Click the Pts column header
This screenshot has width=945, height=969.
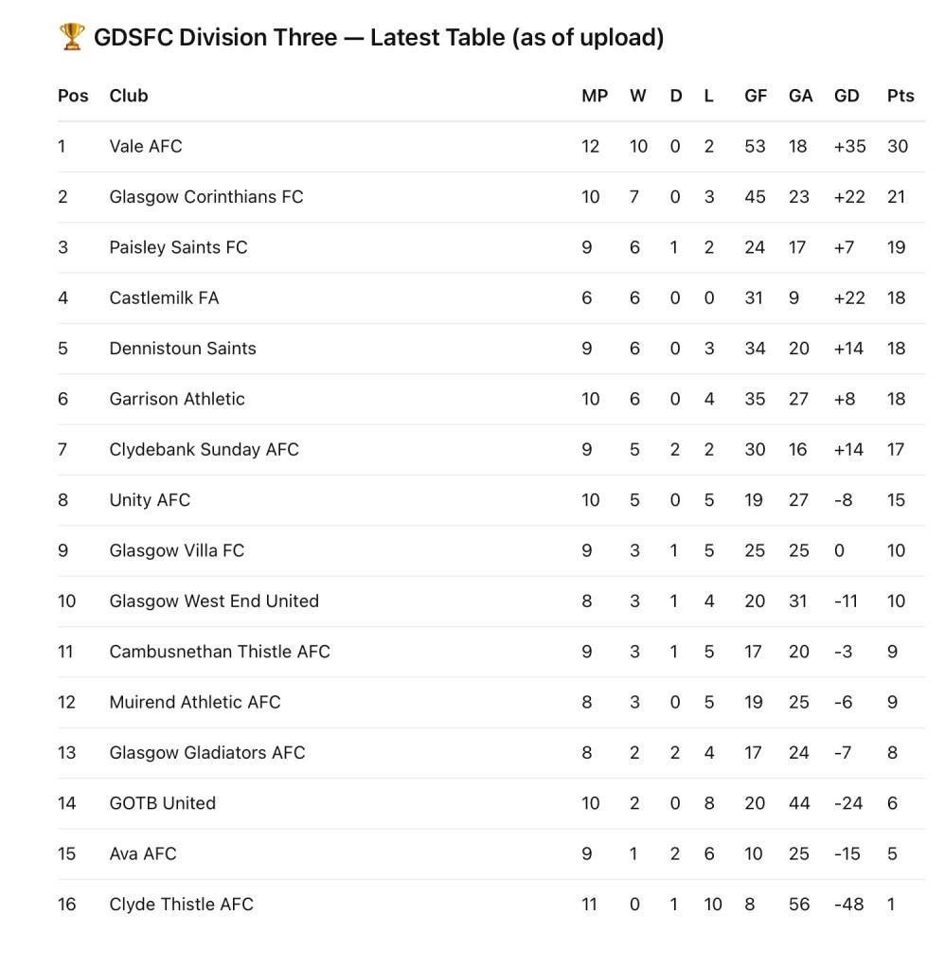[900, 96]
